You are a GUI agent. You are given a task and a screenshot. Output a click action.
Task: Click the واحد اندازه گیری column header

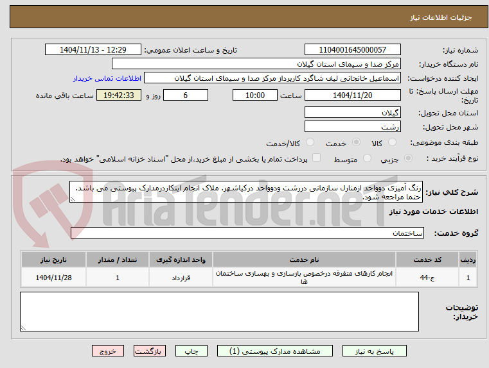pos(181,260)
